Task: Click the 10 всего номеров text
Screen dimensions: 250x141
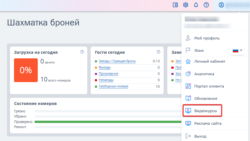Action: tap(55, 80)
